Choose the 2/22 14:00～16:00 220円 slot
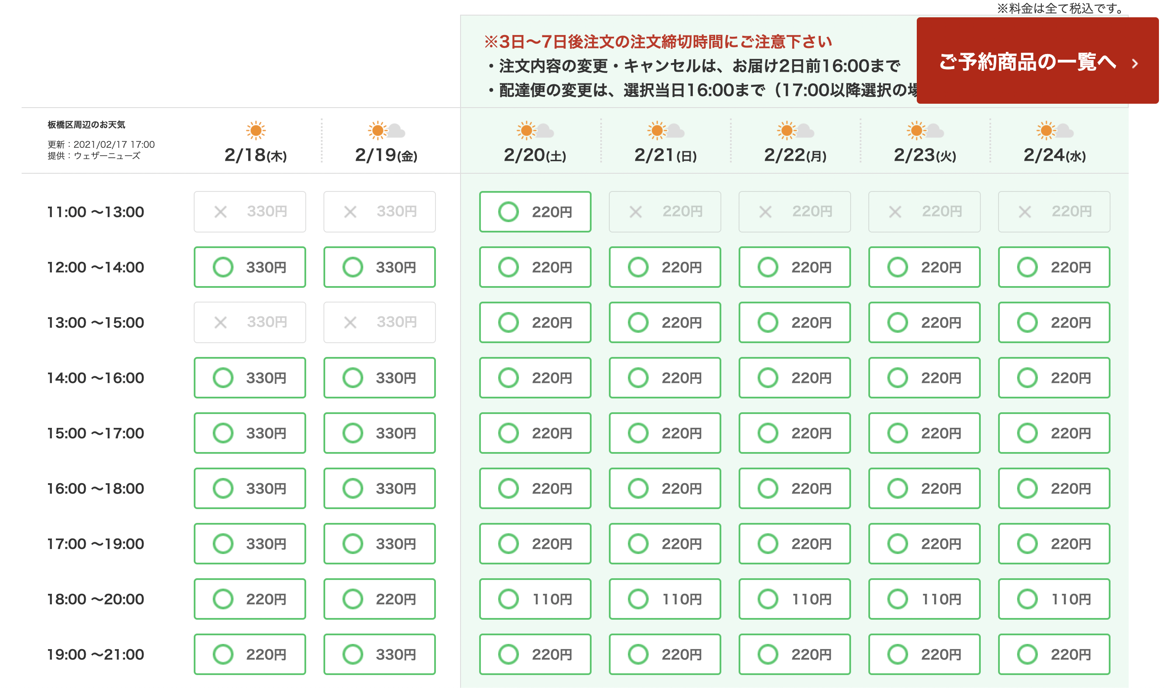 (x=794, y=378)
